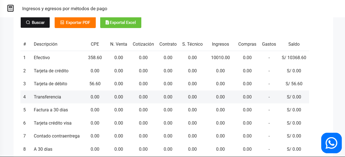
Task: Click the Efectivo saldo S/ 10368.60 value
Action: (294, 58)
